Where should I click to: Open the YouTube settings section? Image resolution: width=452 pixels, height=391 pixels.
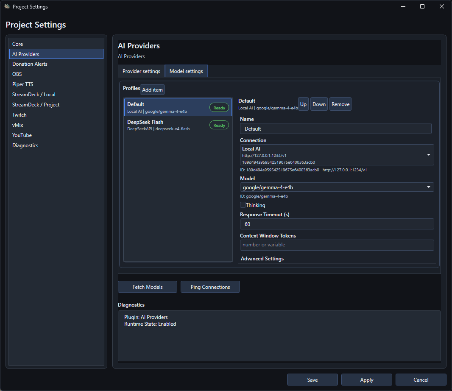click(x=56, y=135)
